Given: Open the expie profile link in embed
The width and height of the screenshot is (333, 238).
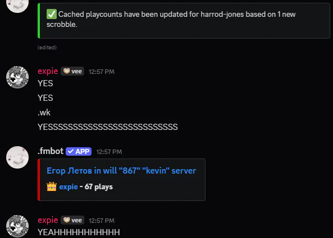Looking at the screenshot, I should pyautogui.click(x=69, y=186).
